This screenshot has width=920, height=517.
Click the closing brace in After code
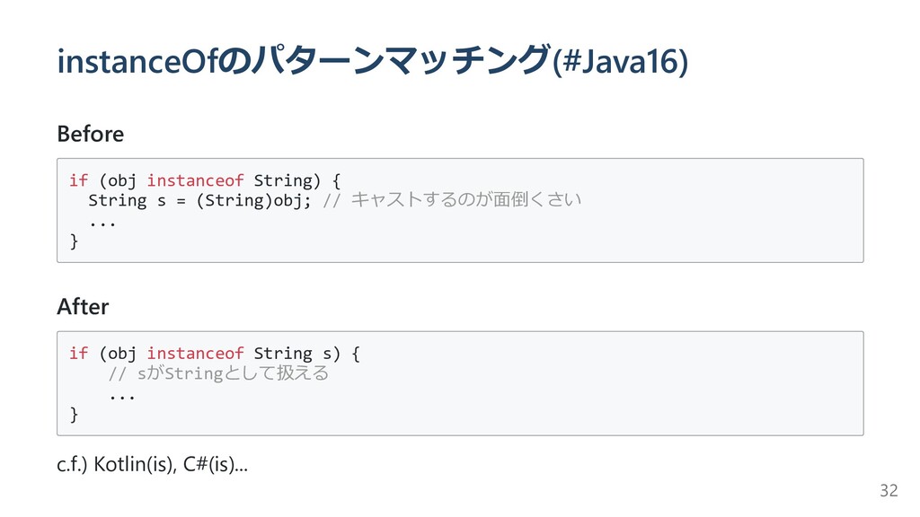(74, 415)
